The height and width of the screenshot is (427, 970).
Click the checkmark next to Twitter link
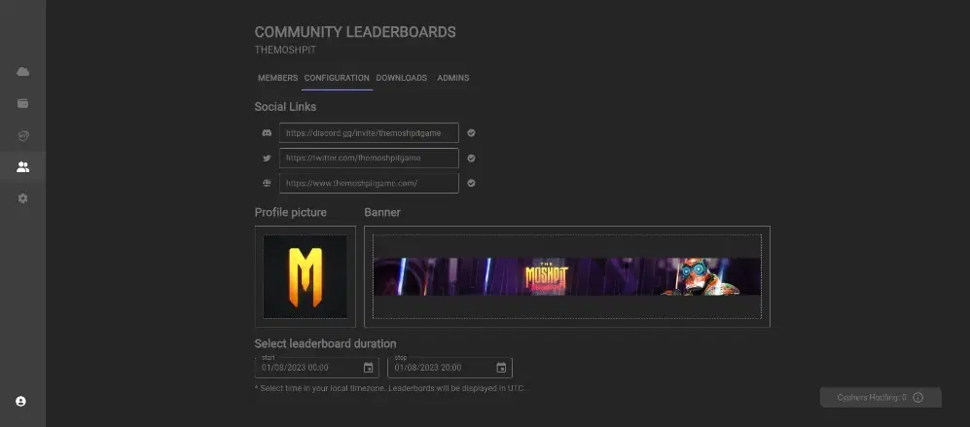[x=472, y=159]
